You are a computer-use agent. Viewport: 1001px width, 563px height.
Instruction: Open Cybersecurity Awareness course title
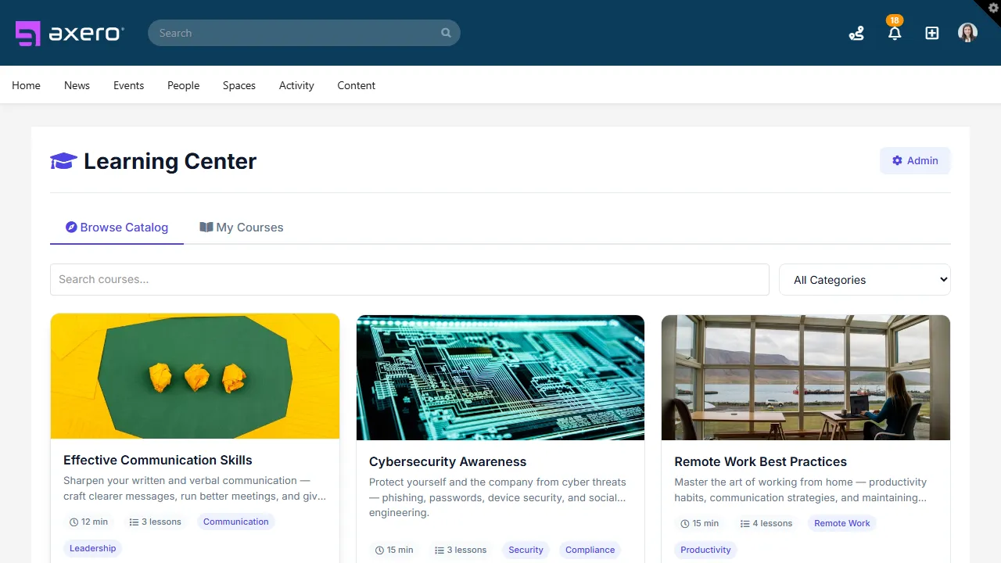pos(447,461)
